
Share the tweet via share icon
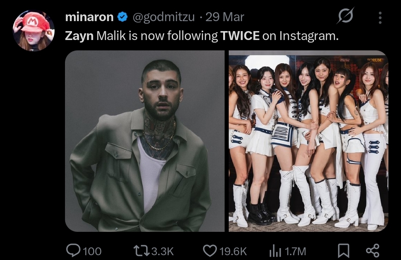pyautogui.click(x=373, y=251)
